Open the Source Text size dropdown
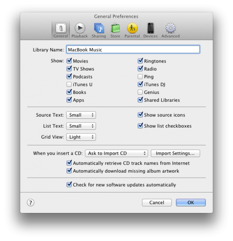233x241 pixels. 81,115
